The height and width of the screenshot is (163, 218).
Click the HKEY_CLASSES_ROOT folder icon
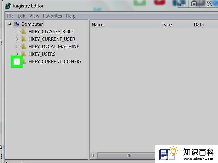tap(24, 32)
